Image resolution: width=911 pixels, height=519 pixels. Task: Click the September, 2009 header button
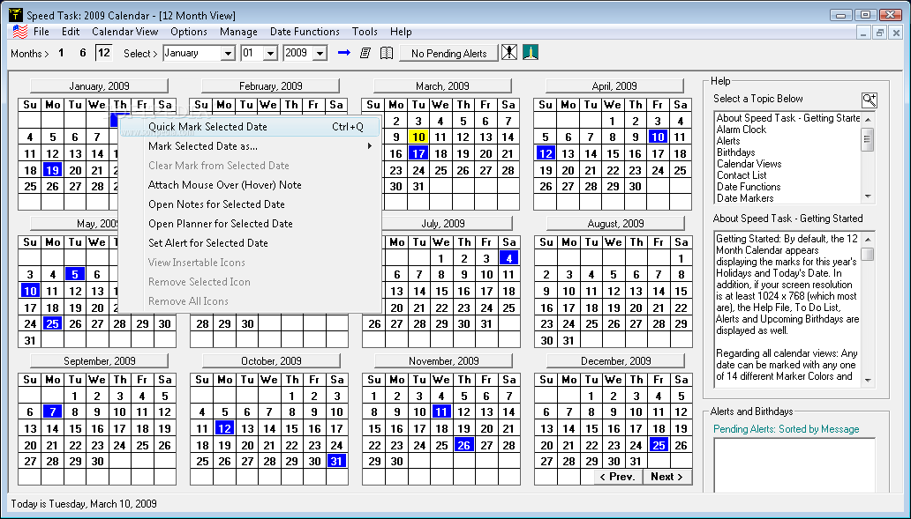tap(100, 360)
